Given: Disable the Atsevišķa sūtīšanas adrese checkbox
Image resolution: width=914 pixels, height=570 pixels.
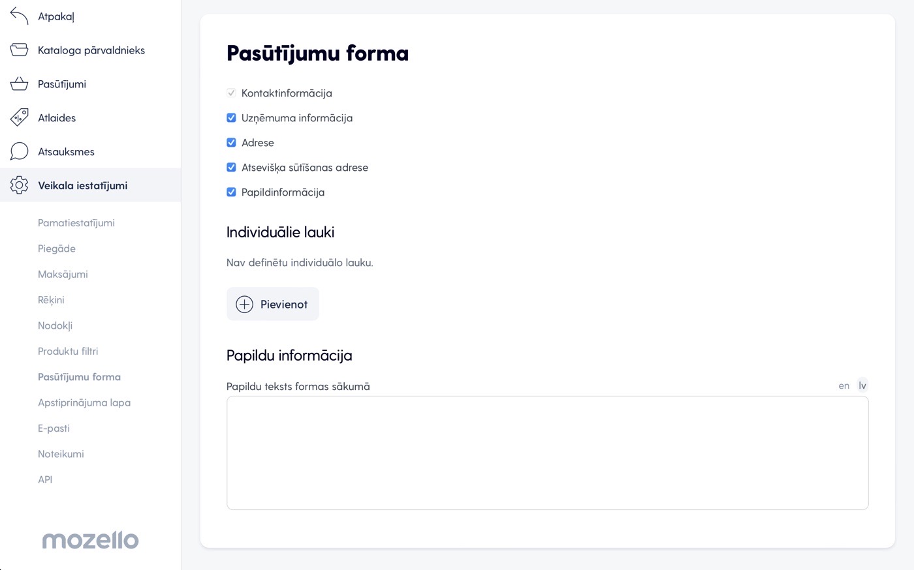Looking at the screenshot, I should click(x=231, y=168).
